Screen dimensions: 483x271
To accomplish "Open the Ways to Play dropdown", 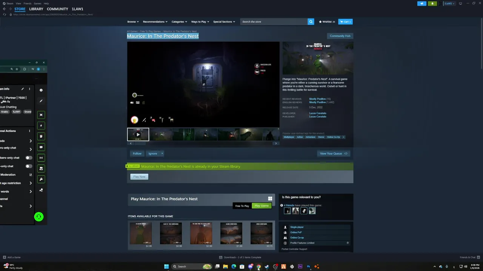I will [200, 21].
